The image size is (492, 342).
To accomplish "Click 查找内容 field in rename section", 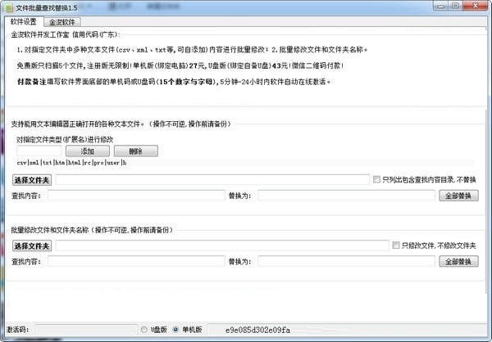I will click(x=136, y=261).
